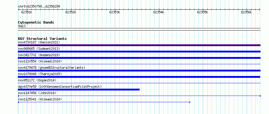The width and height of the screenshot is (269, 114).
Task: Open variant label nsv4179478 (gnomADStructuralVariants)
Action: (52, 68)
